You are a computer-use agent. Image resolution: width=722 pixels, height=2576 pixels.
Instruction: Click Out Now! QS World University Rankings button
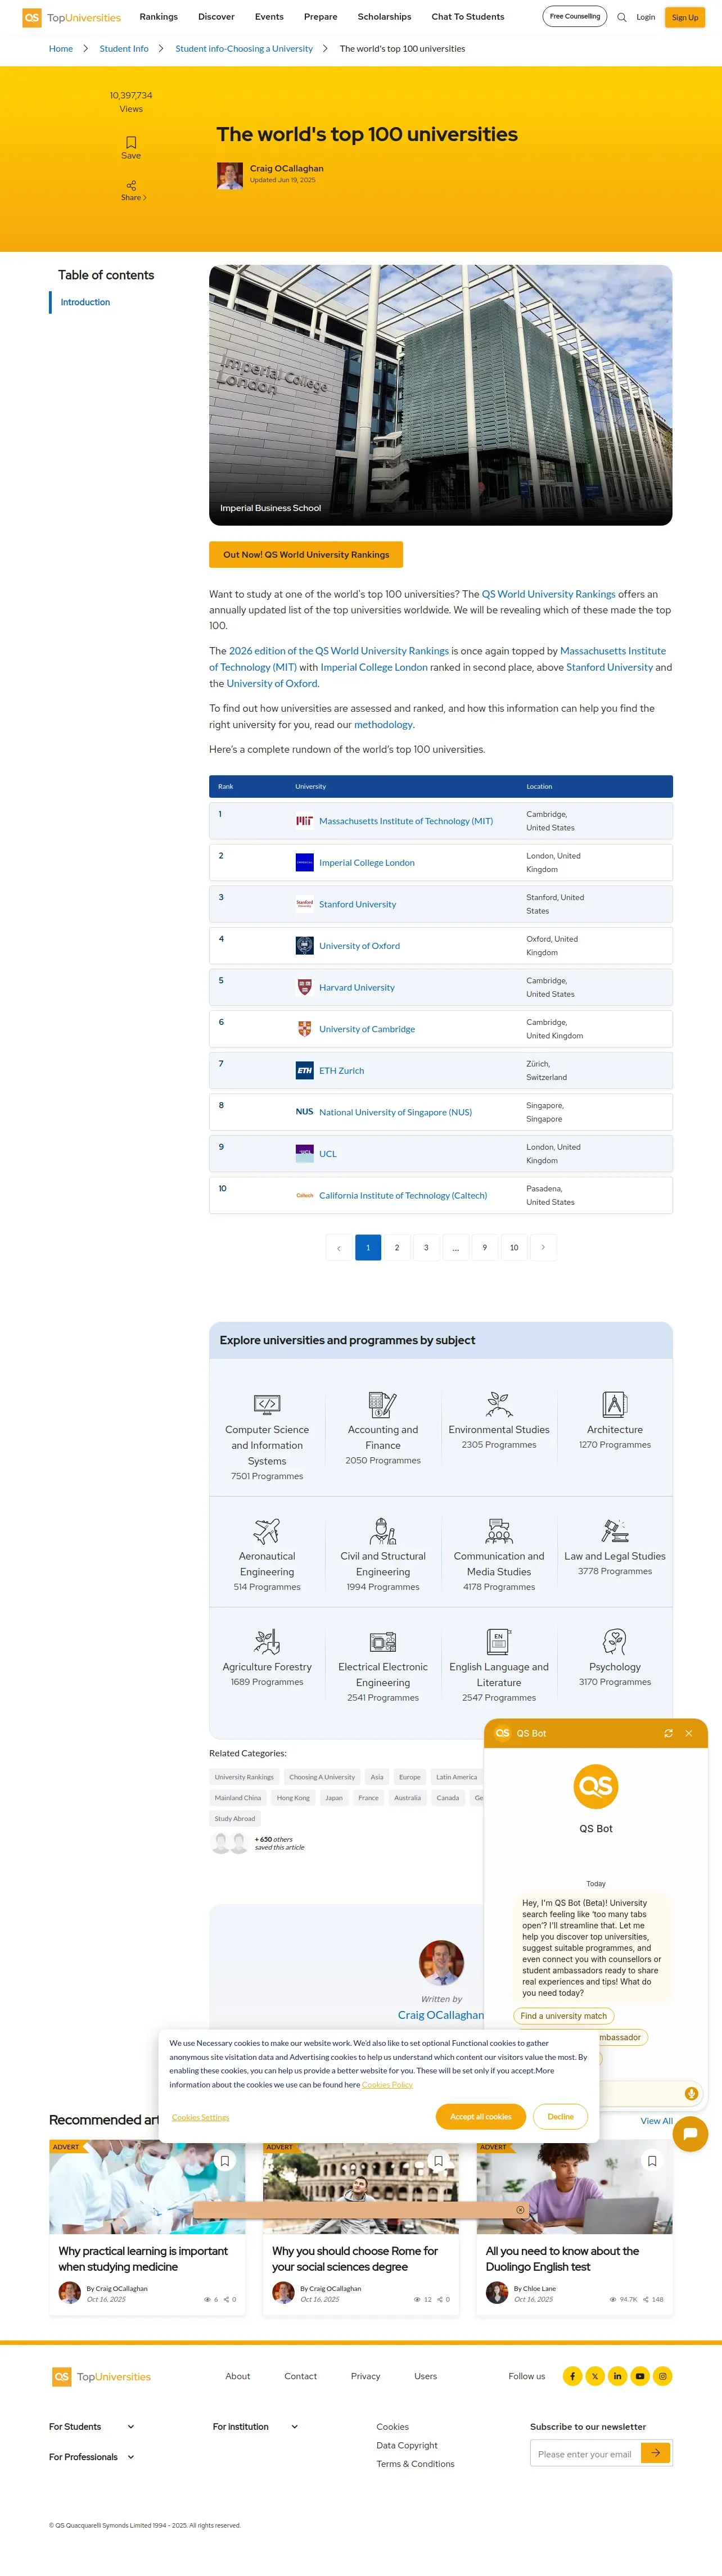click(x=306, y=554)
